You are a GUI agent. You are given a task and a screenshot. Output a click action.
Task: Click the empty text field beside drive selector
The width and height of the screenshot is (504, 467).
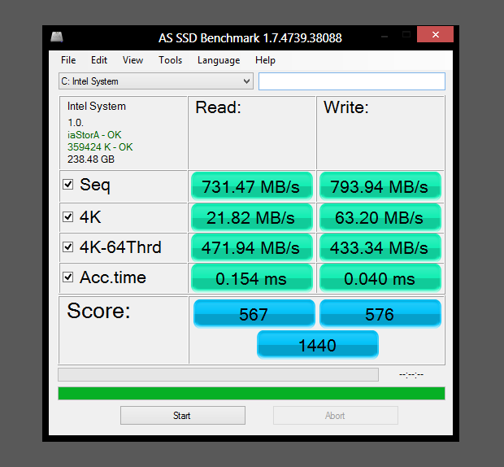pos(352,81)
